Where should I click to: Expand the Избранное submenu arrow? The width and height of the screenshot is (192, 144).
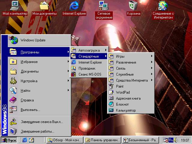tap(68, 61)
